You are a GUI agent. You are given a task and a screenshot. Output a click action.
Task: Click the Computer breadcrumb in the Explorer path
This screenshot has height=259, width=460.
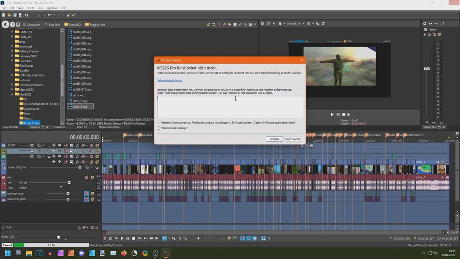click(x=31, y=25)
